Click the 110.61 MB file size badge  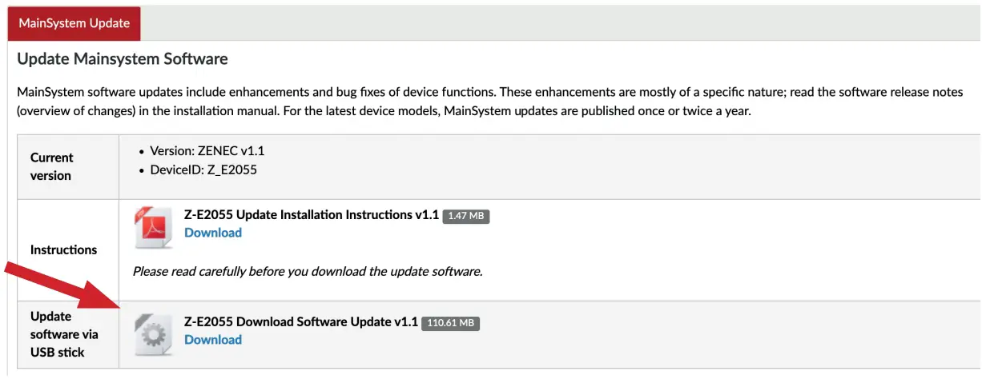pyautogui.click(x=449, y=323)
